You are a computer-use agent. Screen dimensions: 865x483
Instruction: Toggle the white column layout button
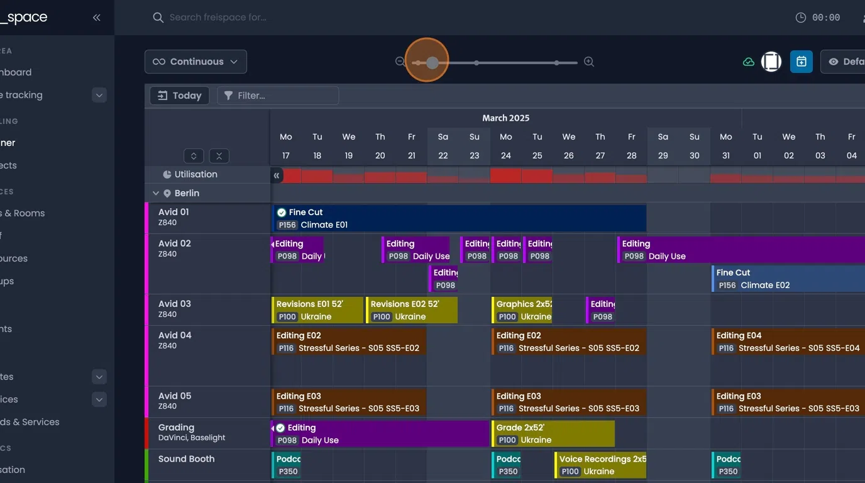point(771,62)
